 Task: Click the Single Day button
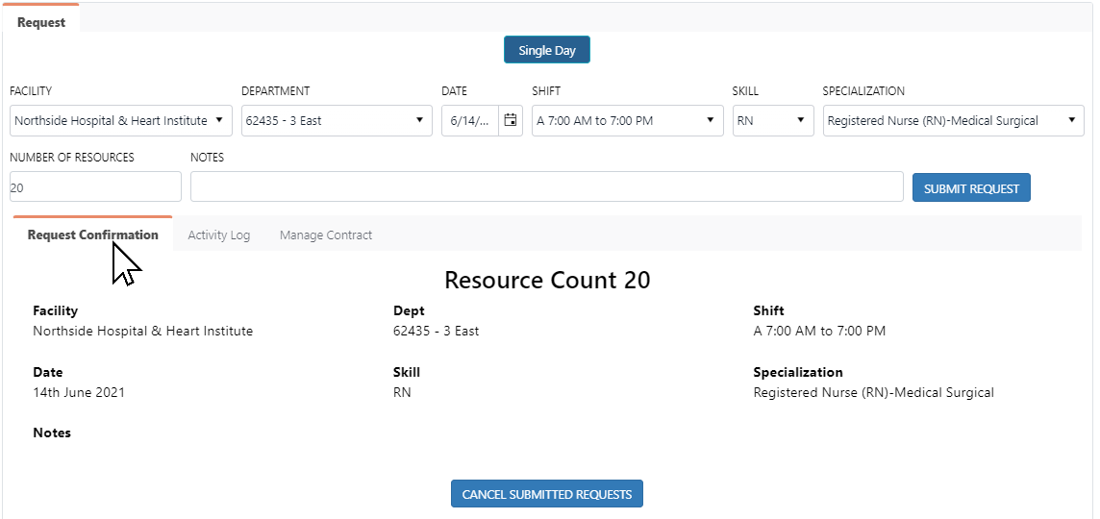pyautogui.click(x=546, y=51)
